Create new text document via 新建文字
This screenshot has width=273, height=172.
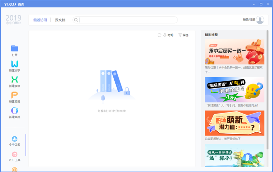(x=14, y=64)
